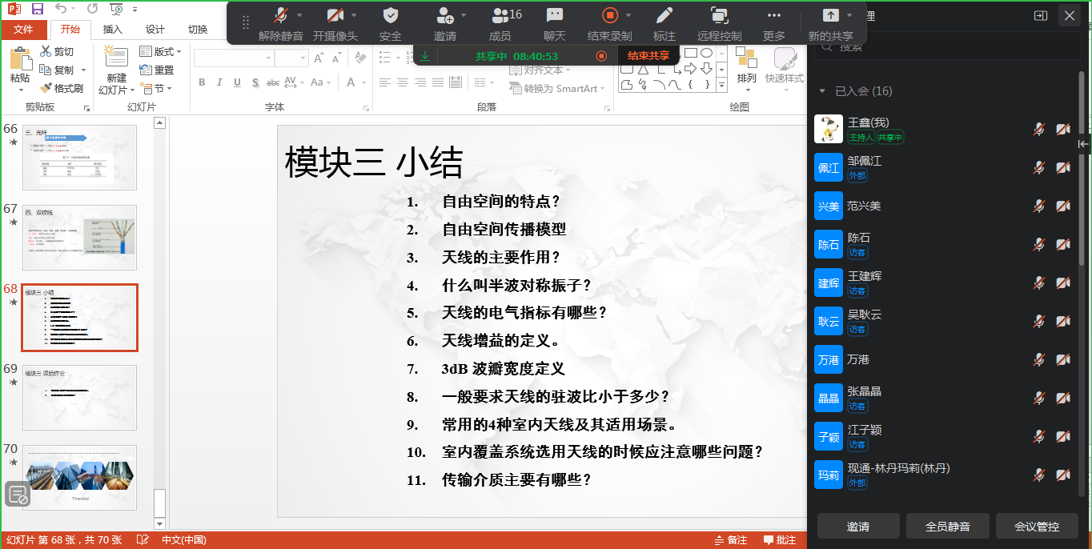Cut selection with 剪切 scissors
The width and height of the screenshot is (1092, 549).
[x=56, y=52]
